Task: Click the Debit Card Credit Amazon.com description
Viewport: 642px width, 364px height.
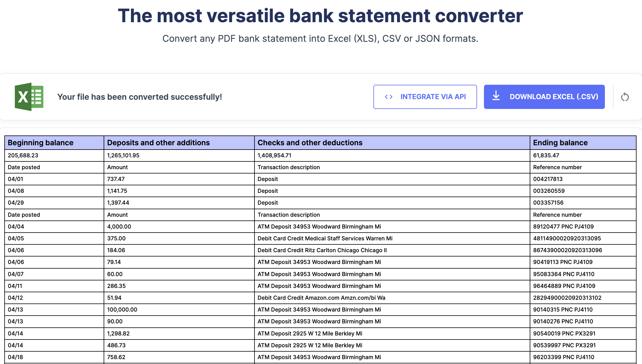Action: [x=322, y=298]
